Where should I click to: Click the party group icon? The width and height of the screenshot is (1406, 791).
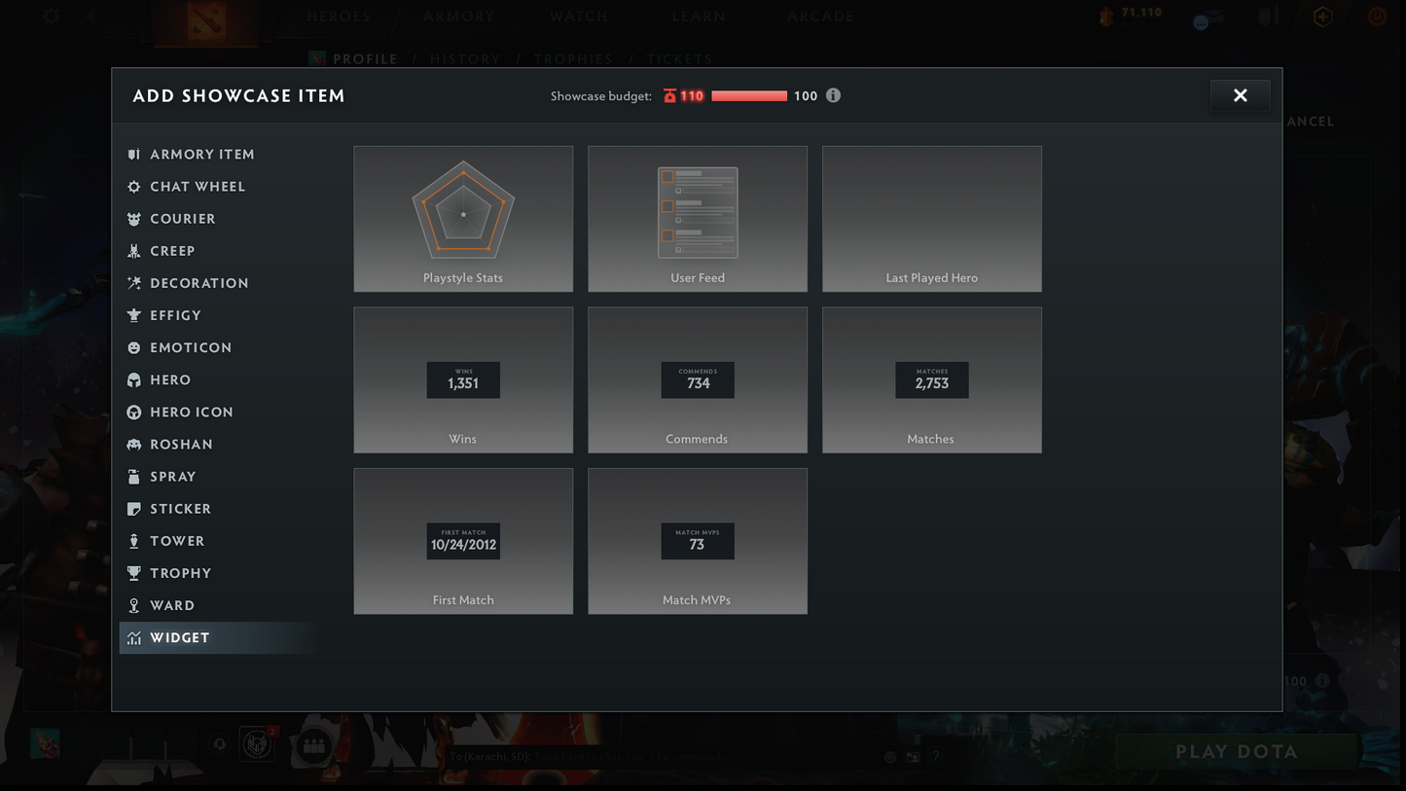pos(313,746)
